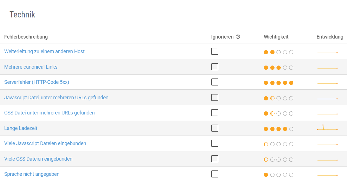Sort by the Wichtigkeit column header
Viewport: 347px width, 180px height.
(x=276, y=37)
